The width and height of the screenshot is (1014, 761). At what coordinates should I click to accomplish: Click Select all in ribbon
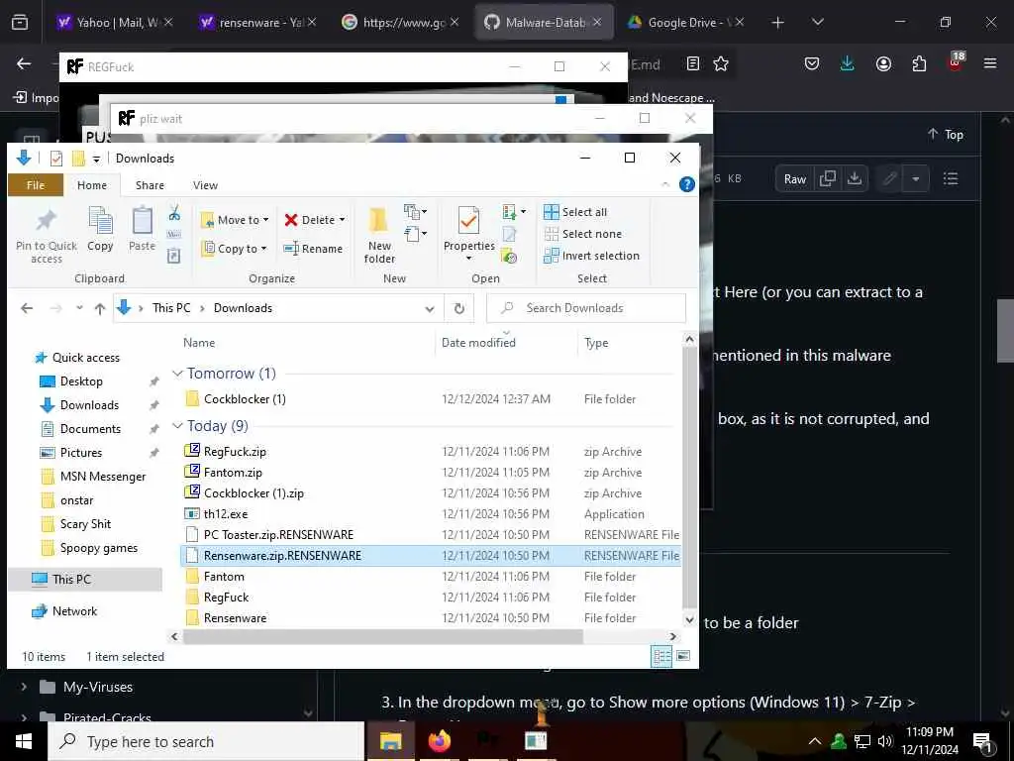coord(575,212)
